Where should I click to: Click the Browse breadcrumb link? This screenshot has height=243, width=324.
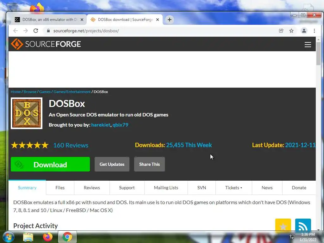point(30,91)
